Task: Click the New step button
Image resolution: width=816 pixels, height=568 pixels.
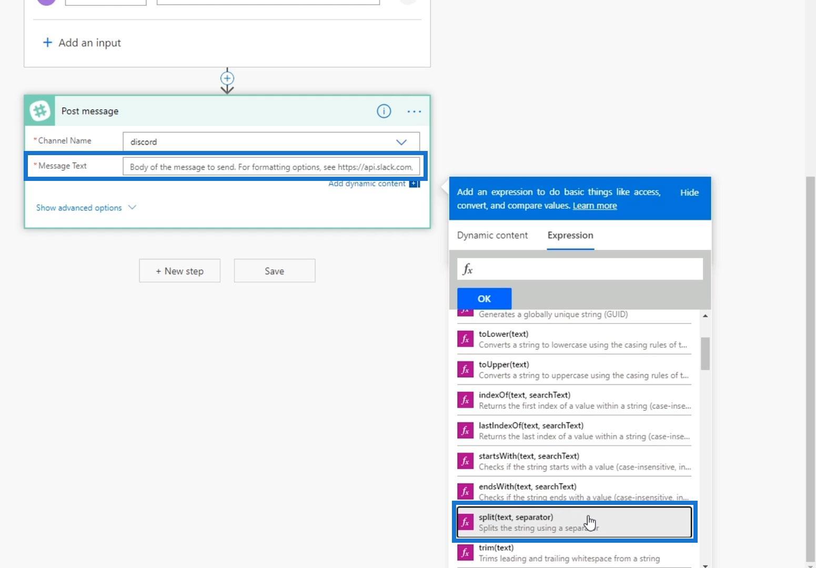Action: tap(179, 271)
